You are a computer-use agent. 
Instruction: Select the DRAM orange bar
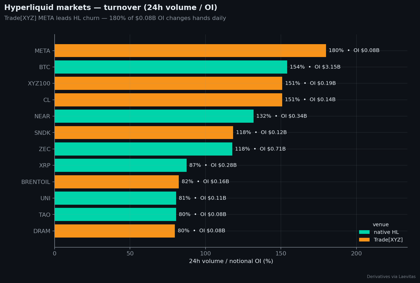(115, 231)
